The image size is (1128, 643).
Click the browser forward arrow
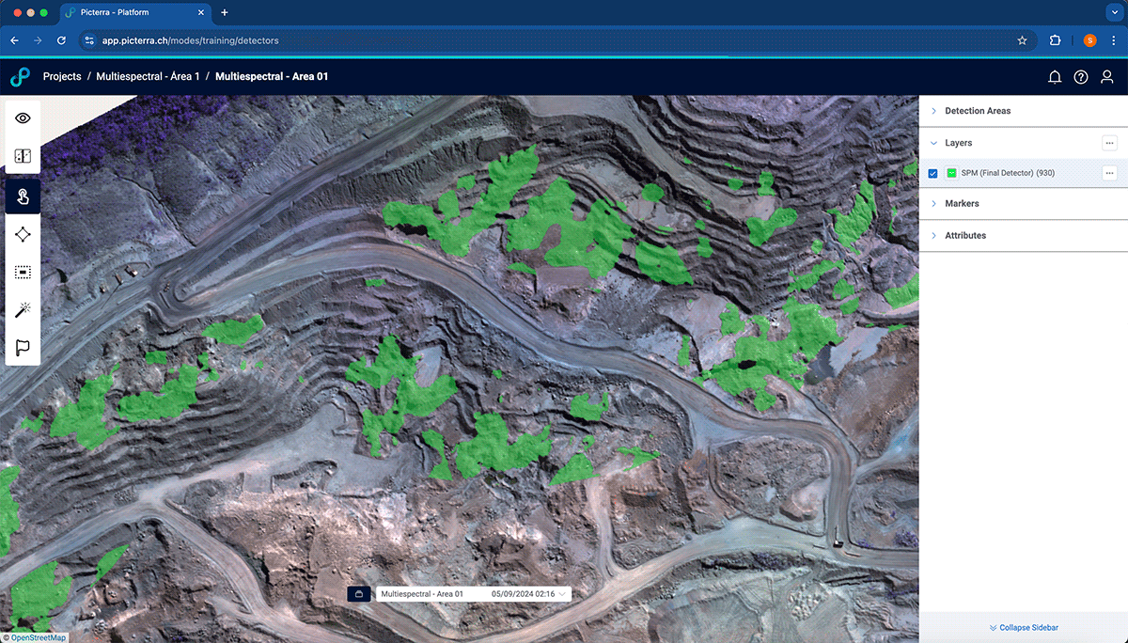[38, 40]
